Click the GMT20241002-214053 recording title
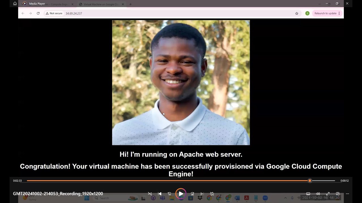 [58, 194]
